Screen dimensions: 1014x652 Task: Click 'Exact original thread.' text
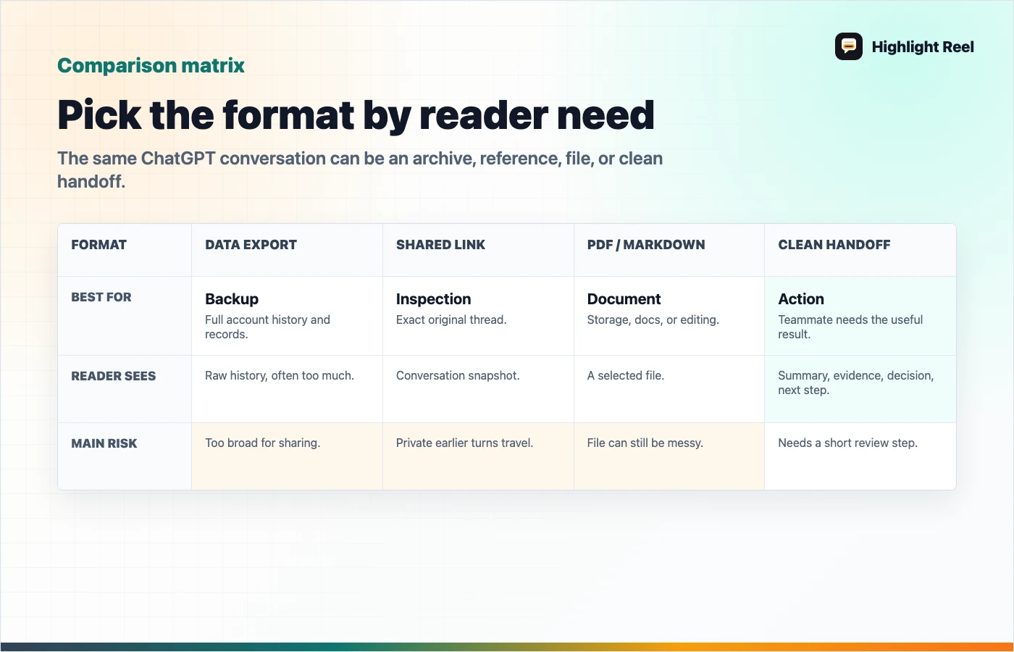coord(451,319)
